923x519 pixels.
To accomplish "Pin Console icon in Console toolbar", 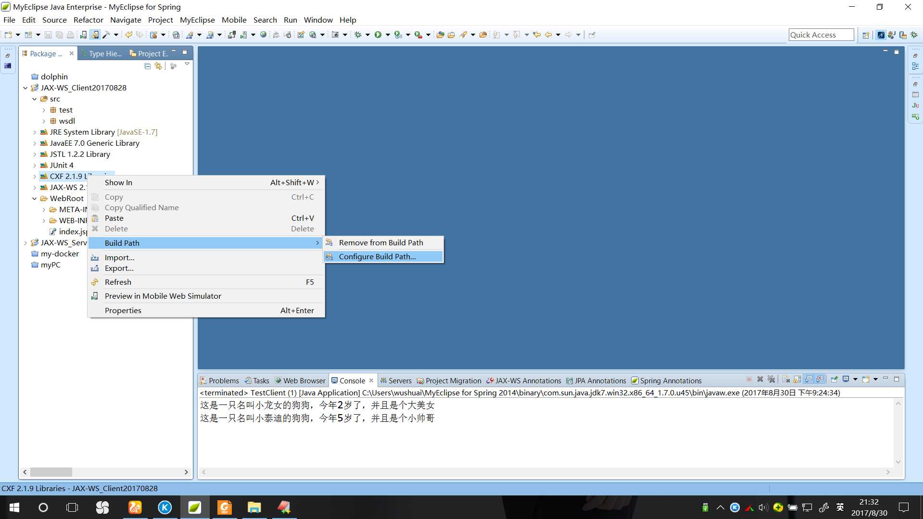I will [834, 380].
